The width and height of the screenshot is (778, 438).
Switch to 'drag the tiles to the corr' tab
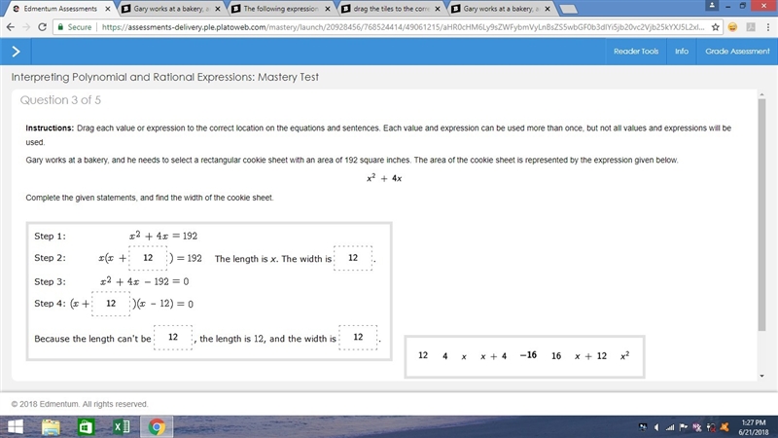pos(391,9)
